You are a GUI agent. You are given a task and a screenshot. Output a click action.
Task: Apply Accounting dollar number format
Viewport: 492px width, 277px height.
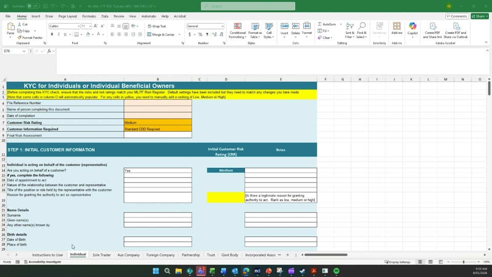190,34
